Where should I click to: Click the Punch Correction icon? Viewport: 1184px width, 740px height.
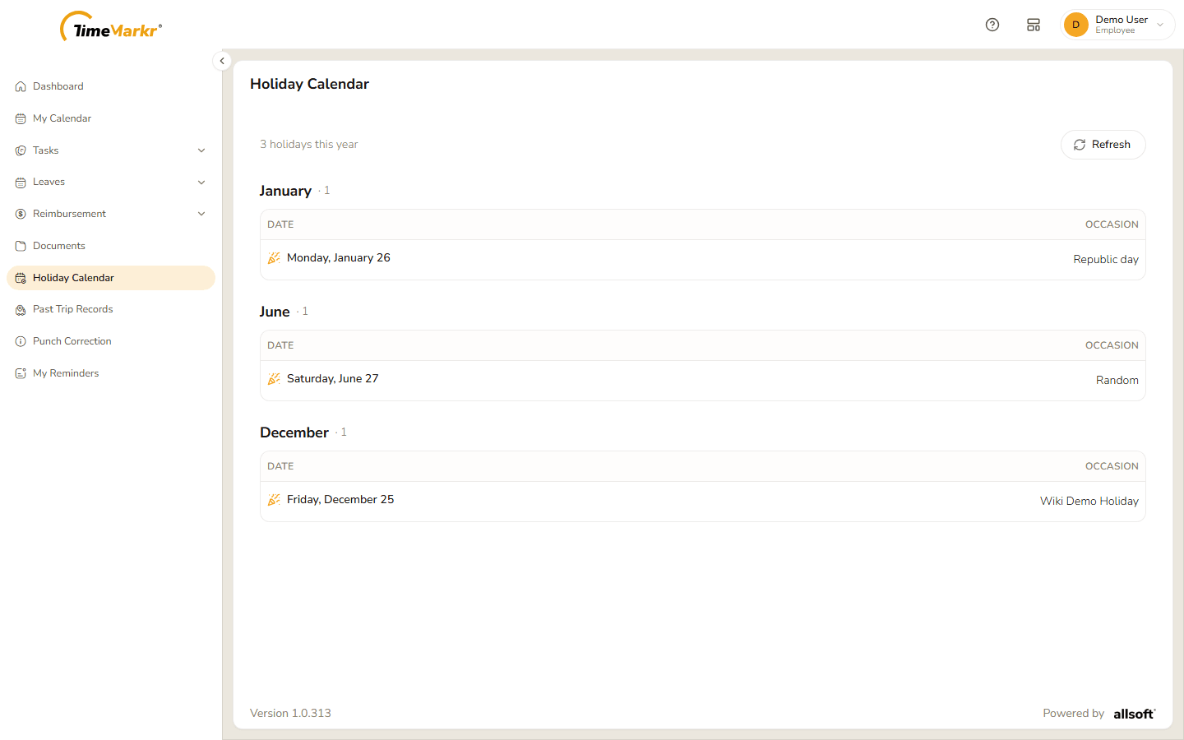click(21, 341)
